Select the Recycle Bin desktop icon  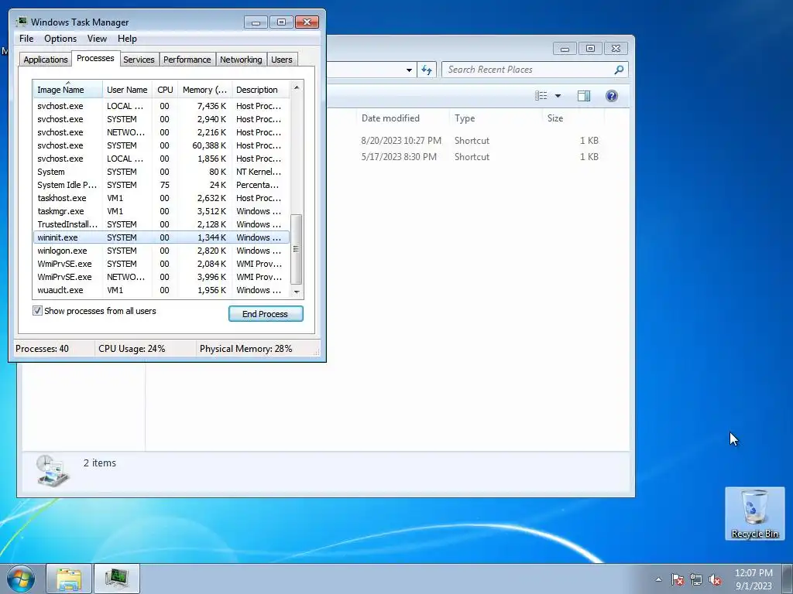pyautogui.click(x=754, y=514)
